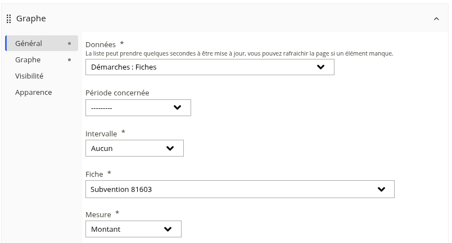Viewport: 452px width, 243px height.
Task: Click the chevron arrow in Mesure dropdown
Action: tap(168, 229)
